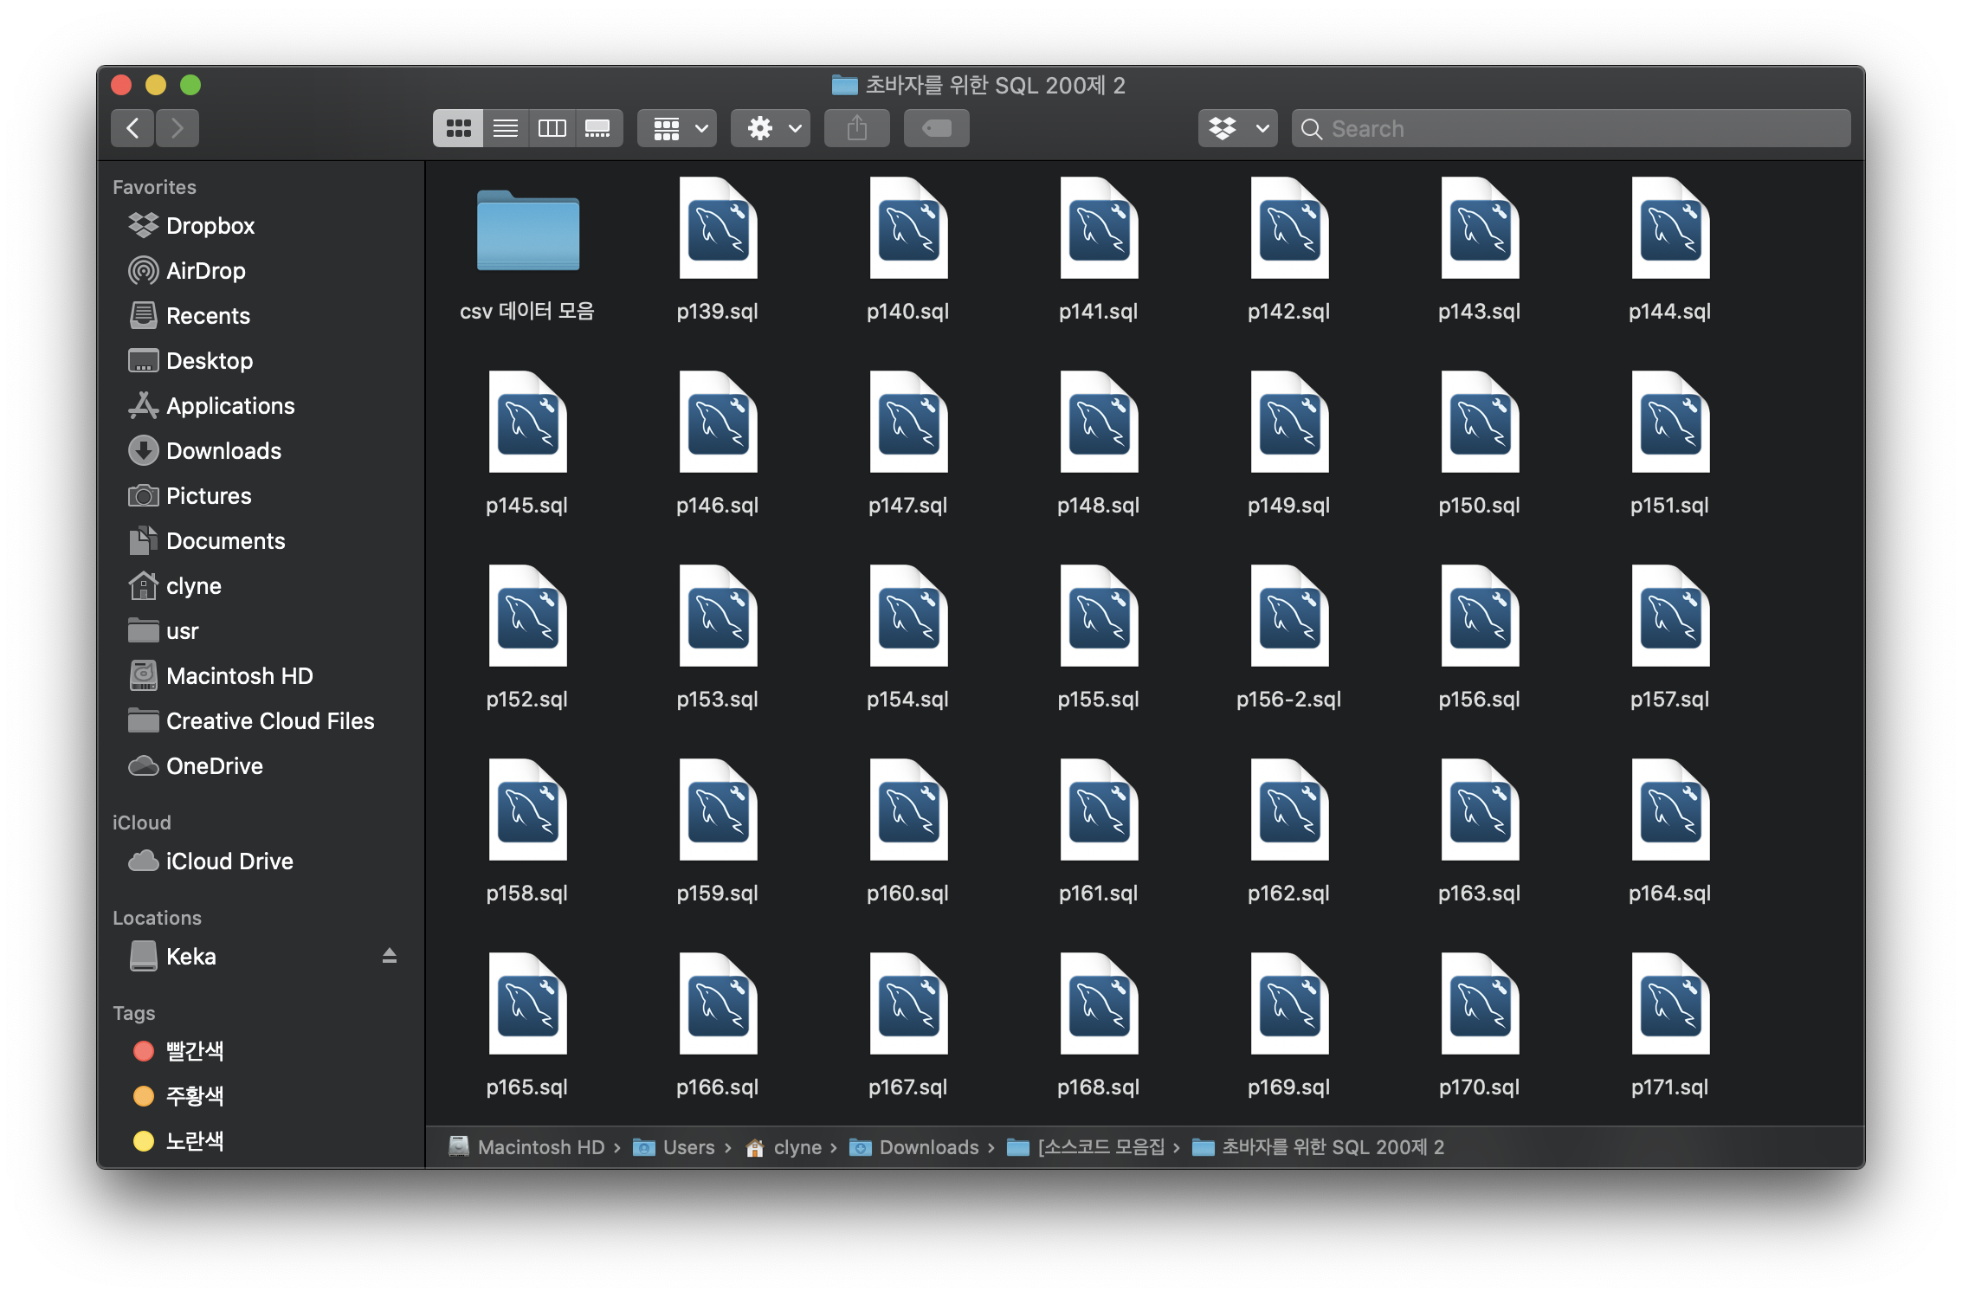
Task: Eject the Keka volume
Action: pyautogui.click(x=390, y=956)
